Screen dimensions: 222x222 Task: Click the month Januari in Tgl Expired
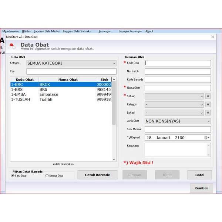tap(163, 138)
